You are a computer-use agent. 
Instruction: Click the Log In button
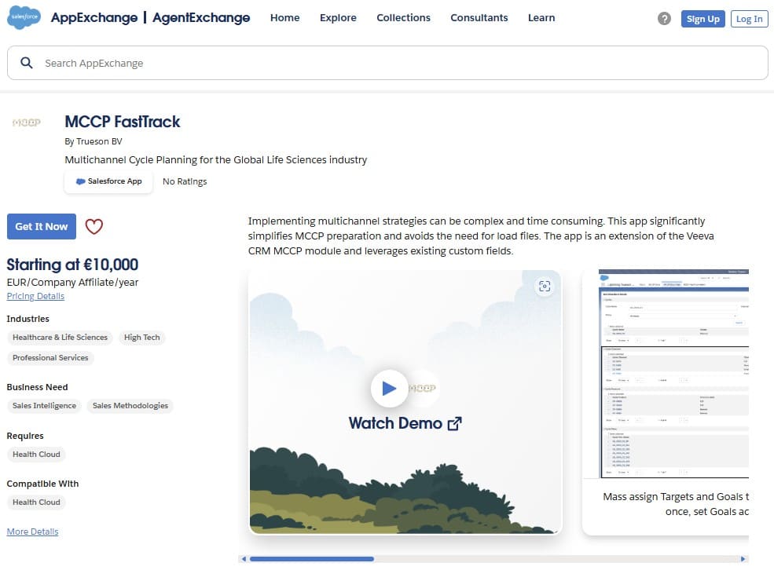[750, 19]
